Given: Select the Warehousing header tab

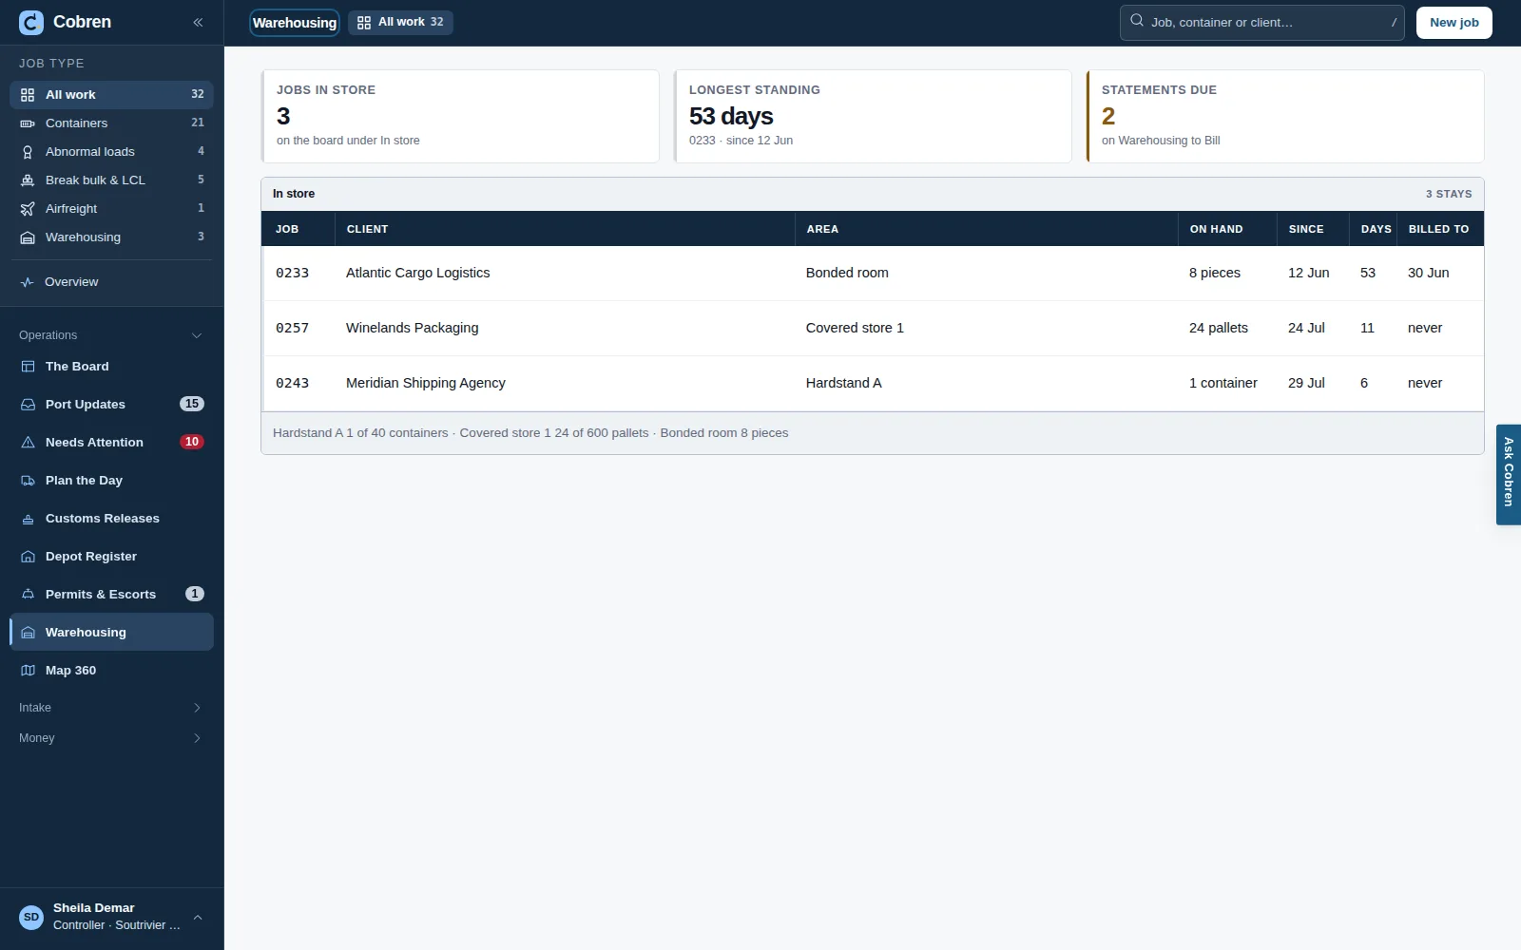Looking at the screenshot, I should click(295, 23).
